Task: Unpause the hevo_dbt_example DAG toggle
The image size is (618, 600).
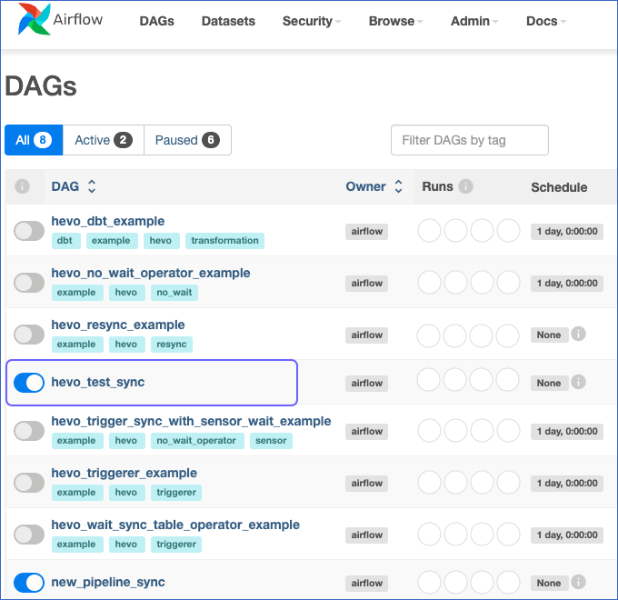Action: 29,231
